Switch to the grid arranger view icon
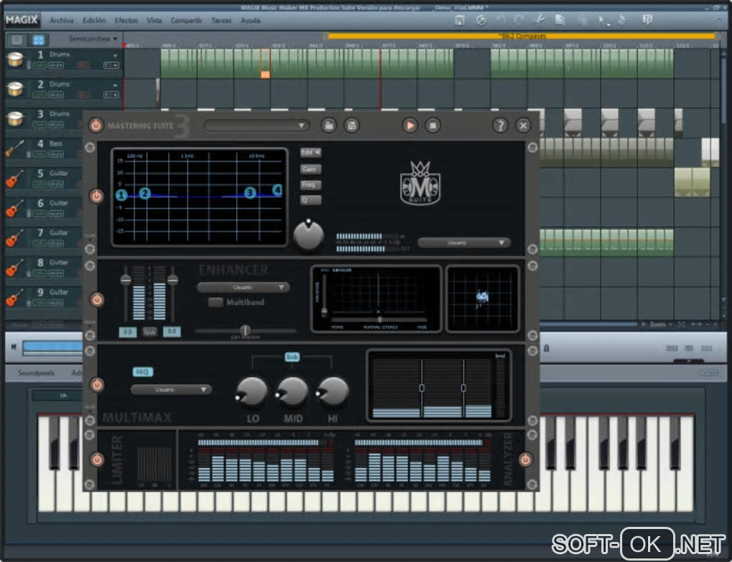732x562 pixels. point(38,39)
